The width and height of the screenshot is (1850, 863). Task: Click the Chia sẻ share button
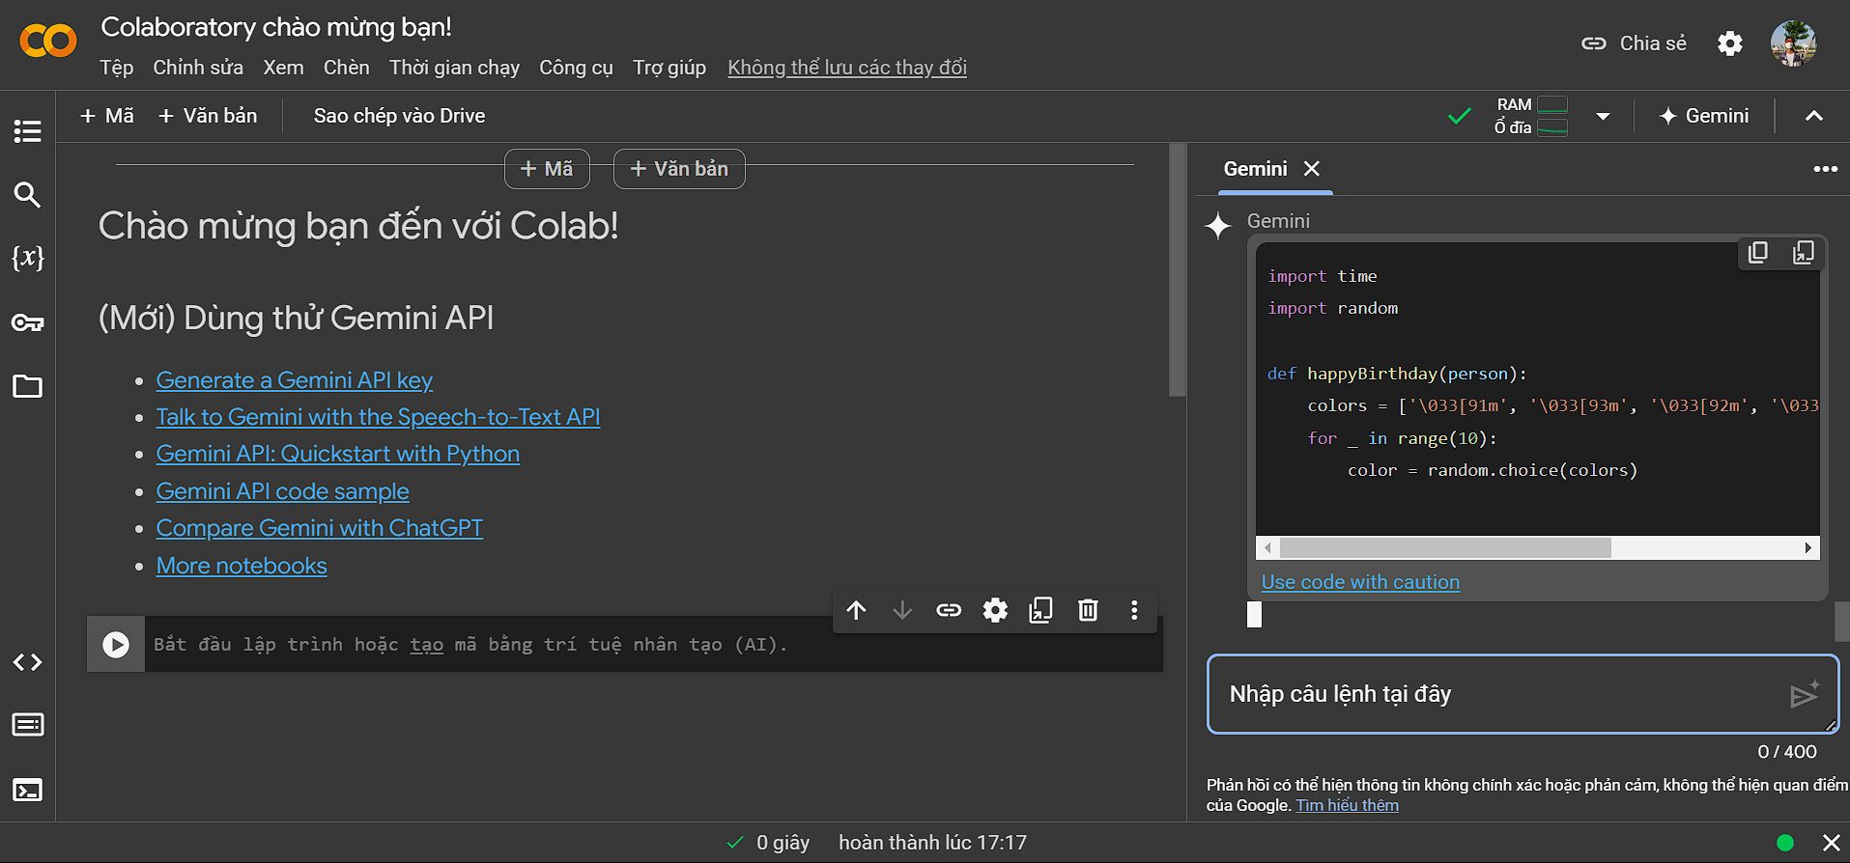point(1634,43)
